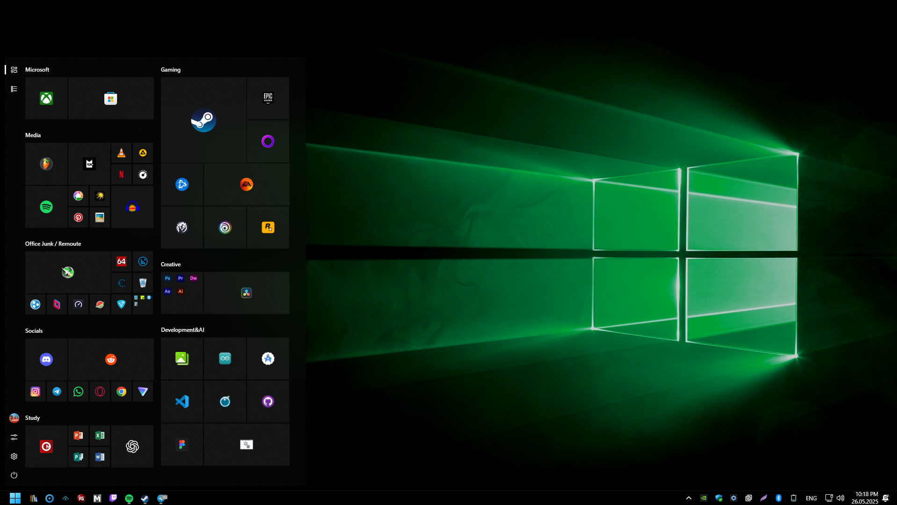This screenshot has height=505, width=897.
Task: Open the volume control in system tray
Action: pos(840,498)
